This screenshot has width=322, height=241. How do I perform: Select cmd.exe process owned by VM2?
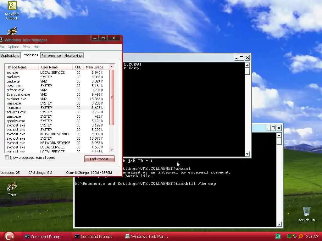[x=55, y=81]
